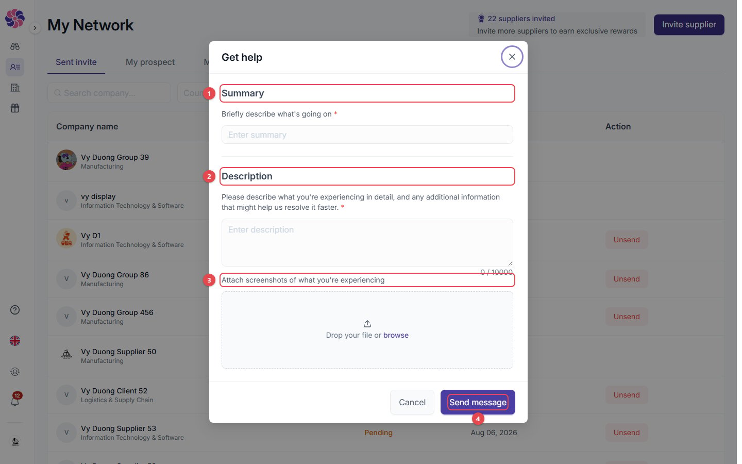Screen dimensions: 742x464
Task: Click the Vy Duong Group 39 avatar
Action: tap(66, 160)
